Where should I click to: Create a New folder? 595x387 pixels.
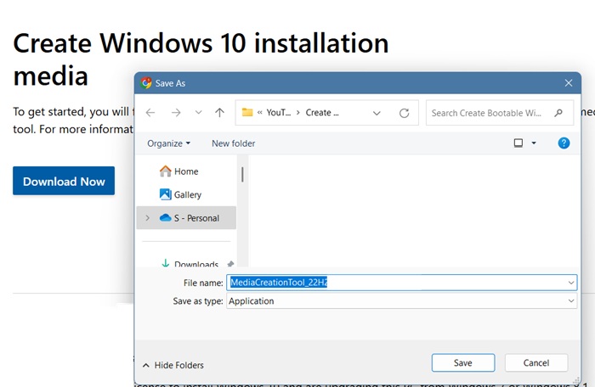pos(234,143)
